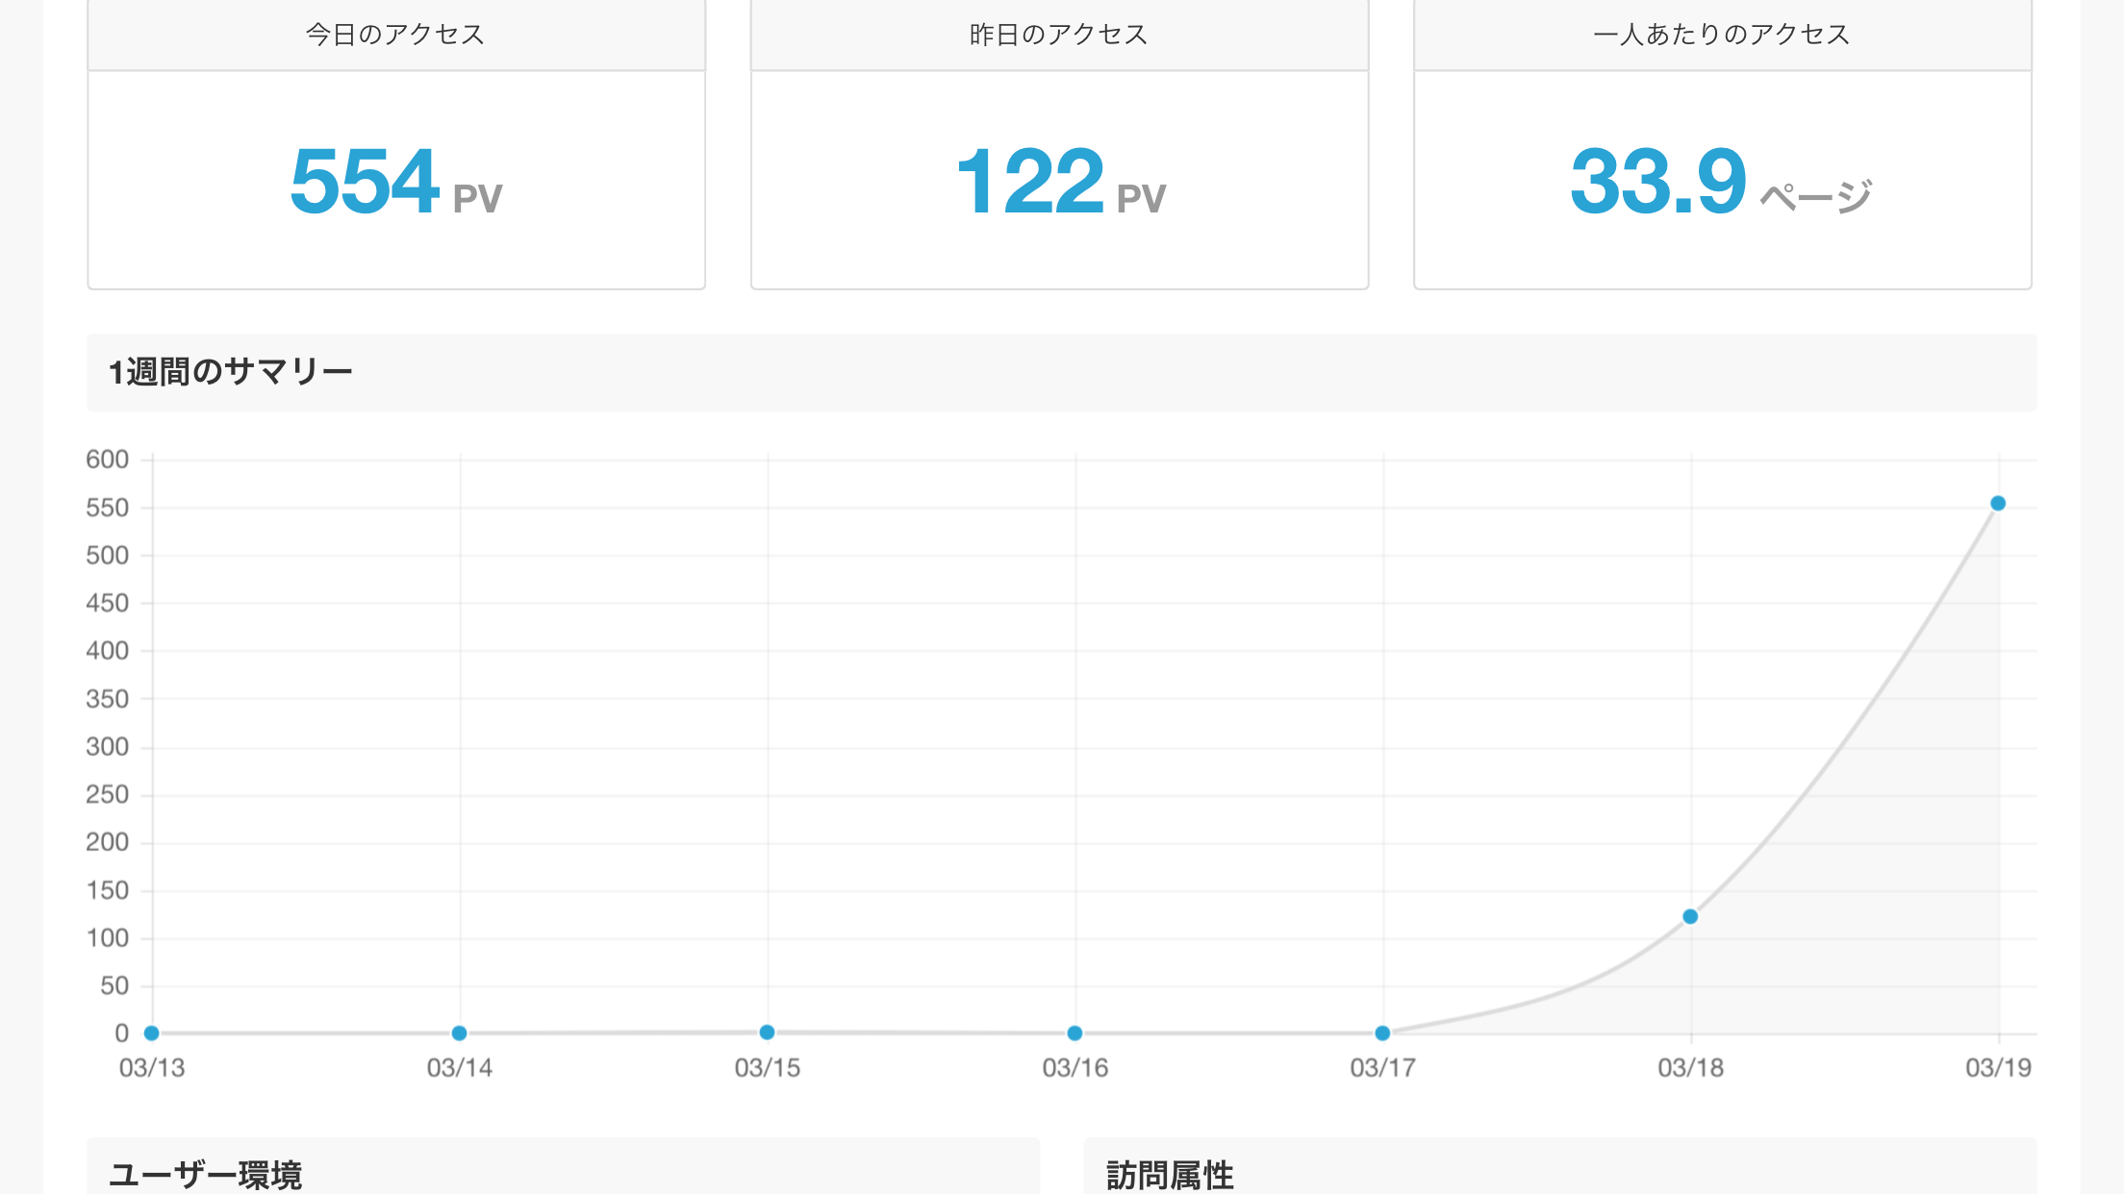
Task: Click the 03/13 data point on chart
Action: 151,1032
